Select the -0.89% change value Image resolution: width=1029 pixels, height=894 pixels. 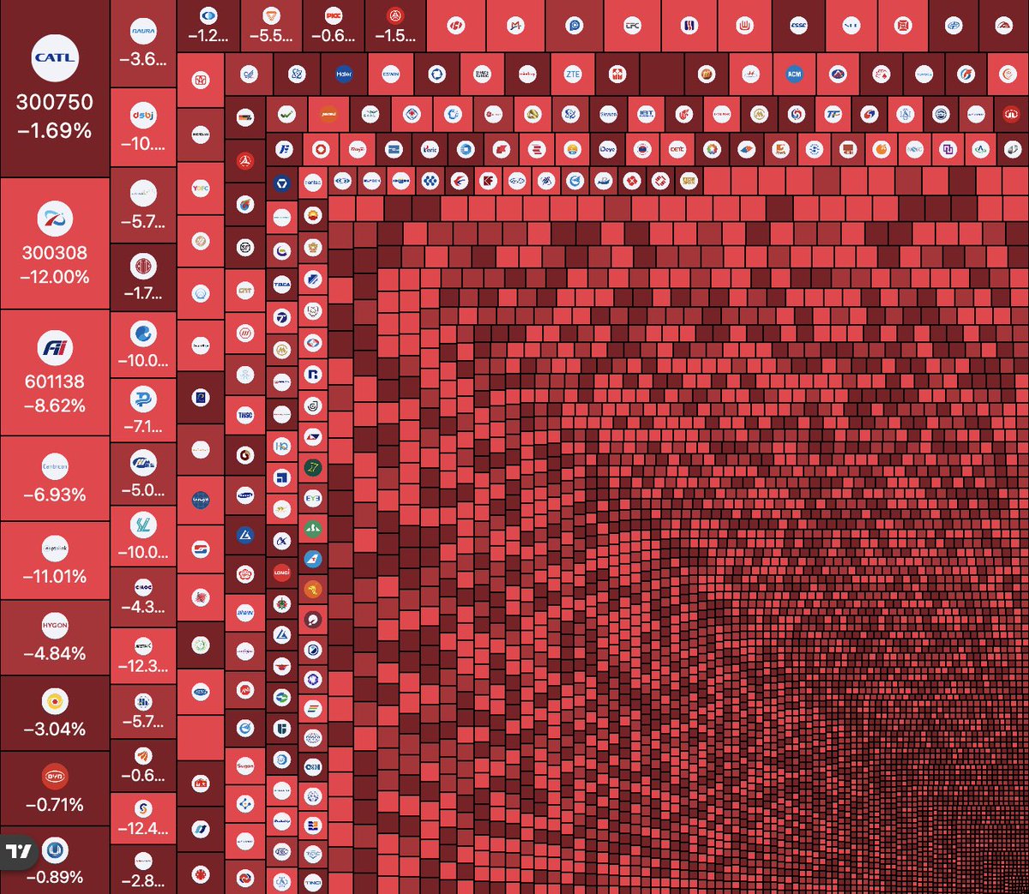55,877
